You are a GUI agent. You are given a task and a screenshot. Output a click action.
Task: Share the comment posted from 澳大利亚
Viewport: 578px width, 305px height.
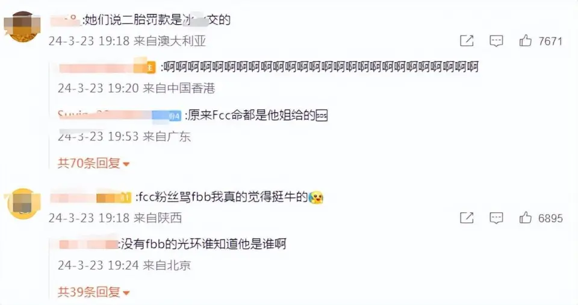(x=467, y=40)
